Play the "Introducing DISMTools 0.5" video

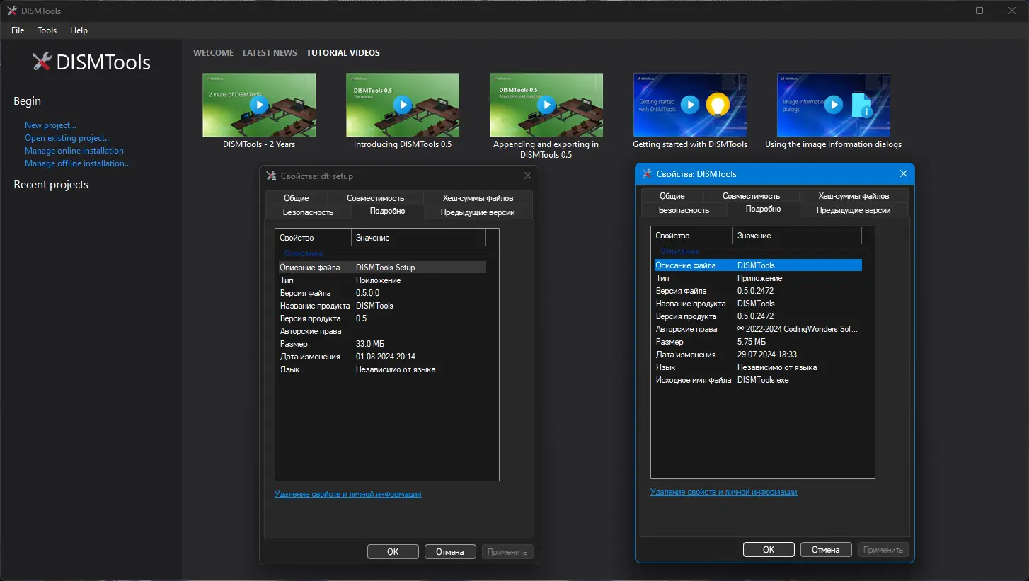click(402, 105)
